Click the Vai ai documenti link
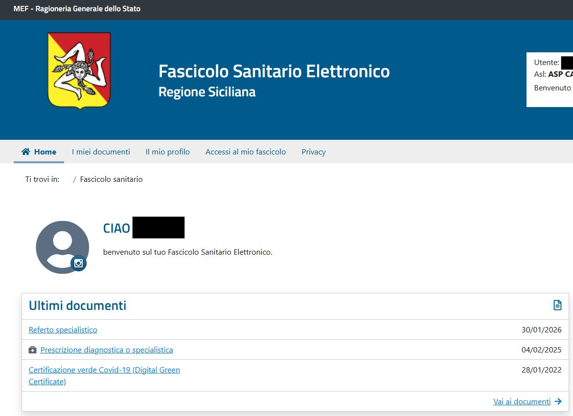The image size is (573, 416). tap(522, 401)
